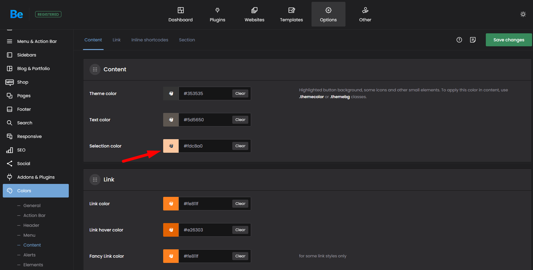
Task: Open Selection color swatch picker
Action: tap(171, 146)
